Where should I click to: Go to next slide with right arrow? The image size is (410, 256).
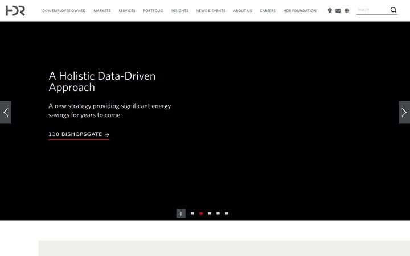[404, 112]
